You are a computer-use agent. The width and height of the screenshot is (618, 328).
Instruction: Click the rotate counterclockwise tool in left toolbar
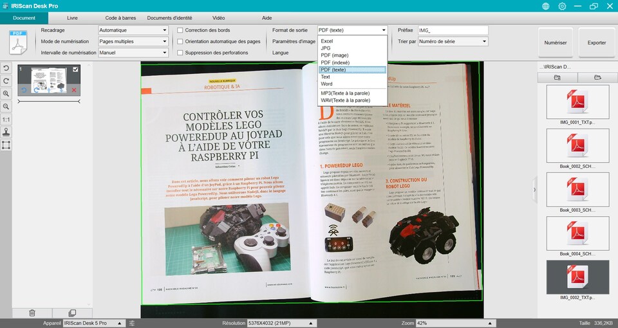coord(6,68)
